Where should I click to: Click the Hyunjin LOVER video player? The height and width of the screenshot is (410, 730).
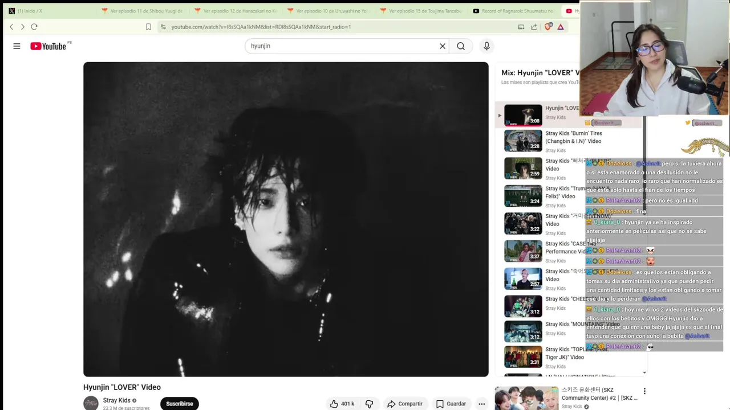coord(286,219)
